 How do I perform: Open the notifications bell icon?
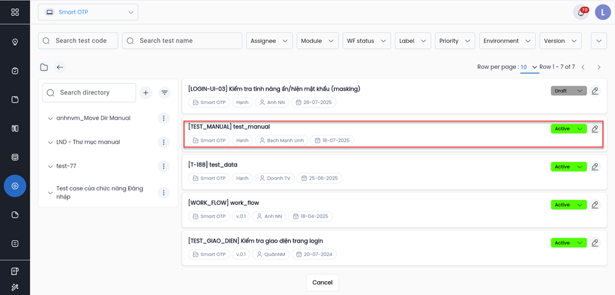(580, 12)
